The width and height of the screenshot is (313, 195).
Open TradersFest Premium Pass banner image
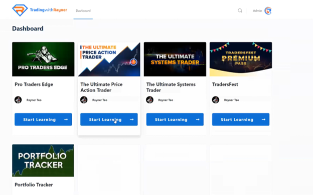(241, 59)
